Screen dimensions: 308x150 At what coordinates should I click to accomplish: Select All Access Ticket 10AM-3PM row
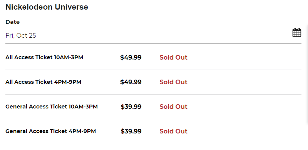coord(153,57)
